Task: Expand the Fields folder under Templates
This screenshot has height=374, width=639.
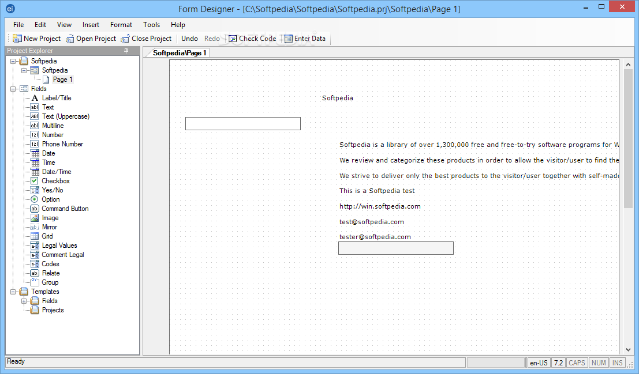Action: click(x=24, y=301)
